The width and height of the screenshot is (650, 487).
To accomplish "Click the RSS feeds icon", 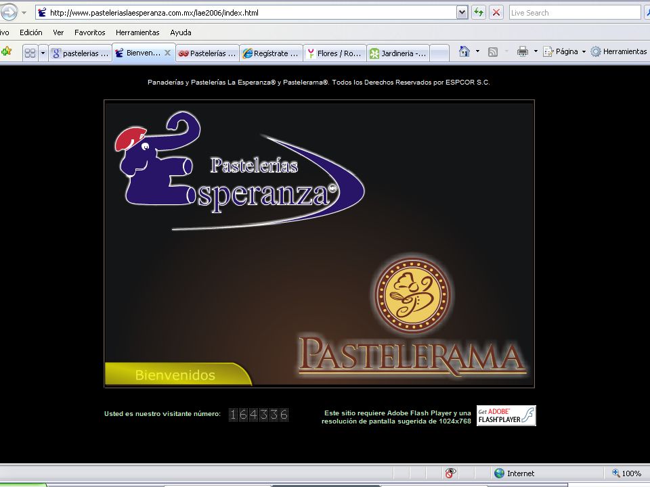I will [x=492, y=52].
